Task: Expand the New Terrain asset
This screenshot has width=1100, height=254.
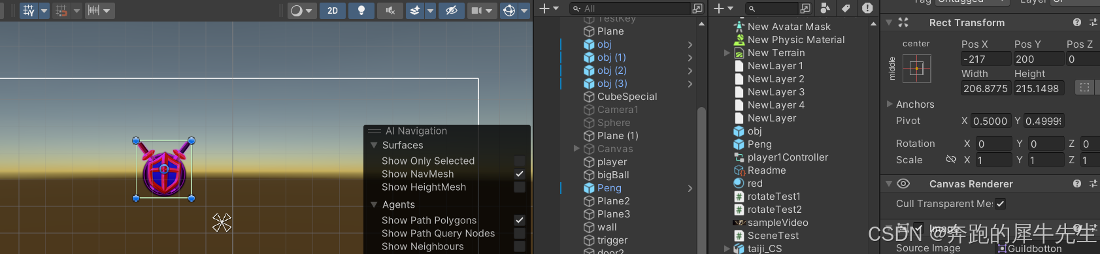Action: point(727,53)
